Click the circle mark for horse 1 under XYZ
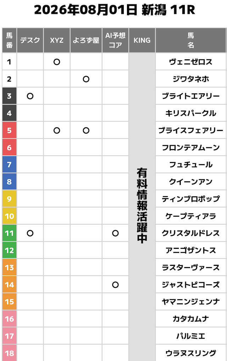Image resolution: width=227 pixels, height=361 pixels. pos(57,62)
